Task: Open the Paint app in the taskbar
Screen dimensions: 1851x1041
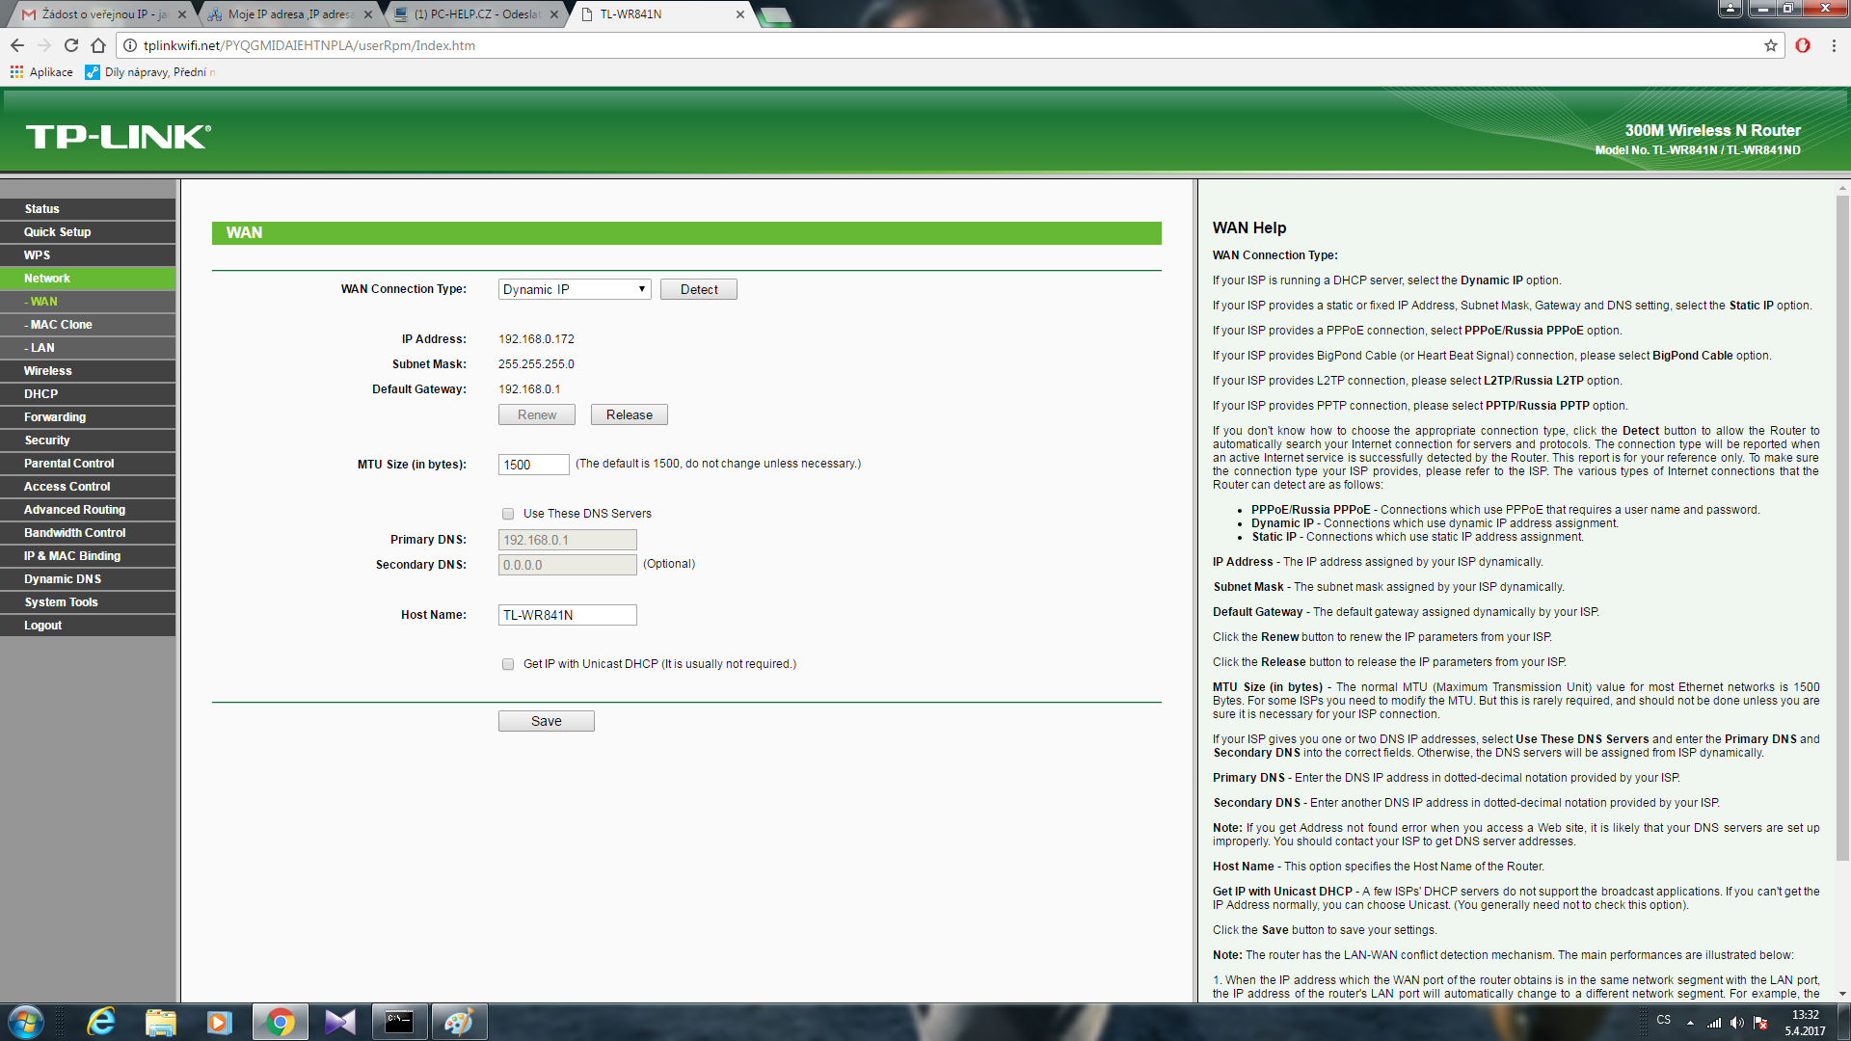Action: point(459,1022)
